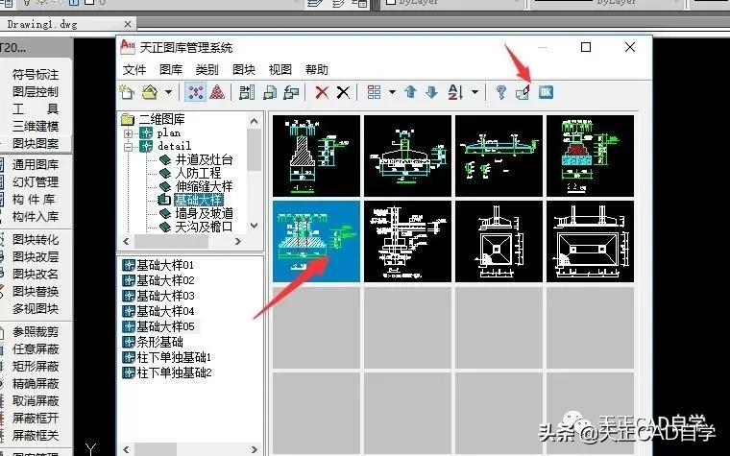Screen dimensions: 730x456
Task: Click 矩形屏蔽 in the CAD sidebar
Action: (x=36, y=366)
